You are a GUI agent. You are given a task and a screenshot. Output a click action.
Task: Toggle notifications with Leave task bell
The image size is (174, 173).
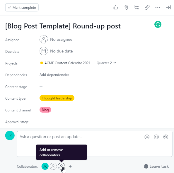pyautogui.click(x=156, y=166)
